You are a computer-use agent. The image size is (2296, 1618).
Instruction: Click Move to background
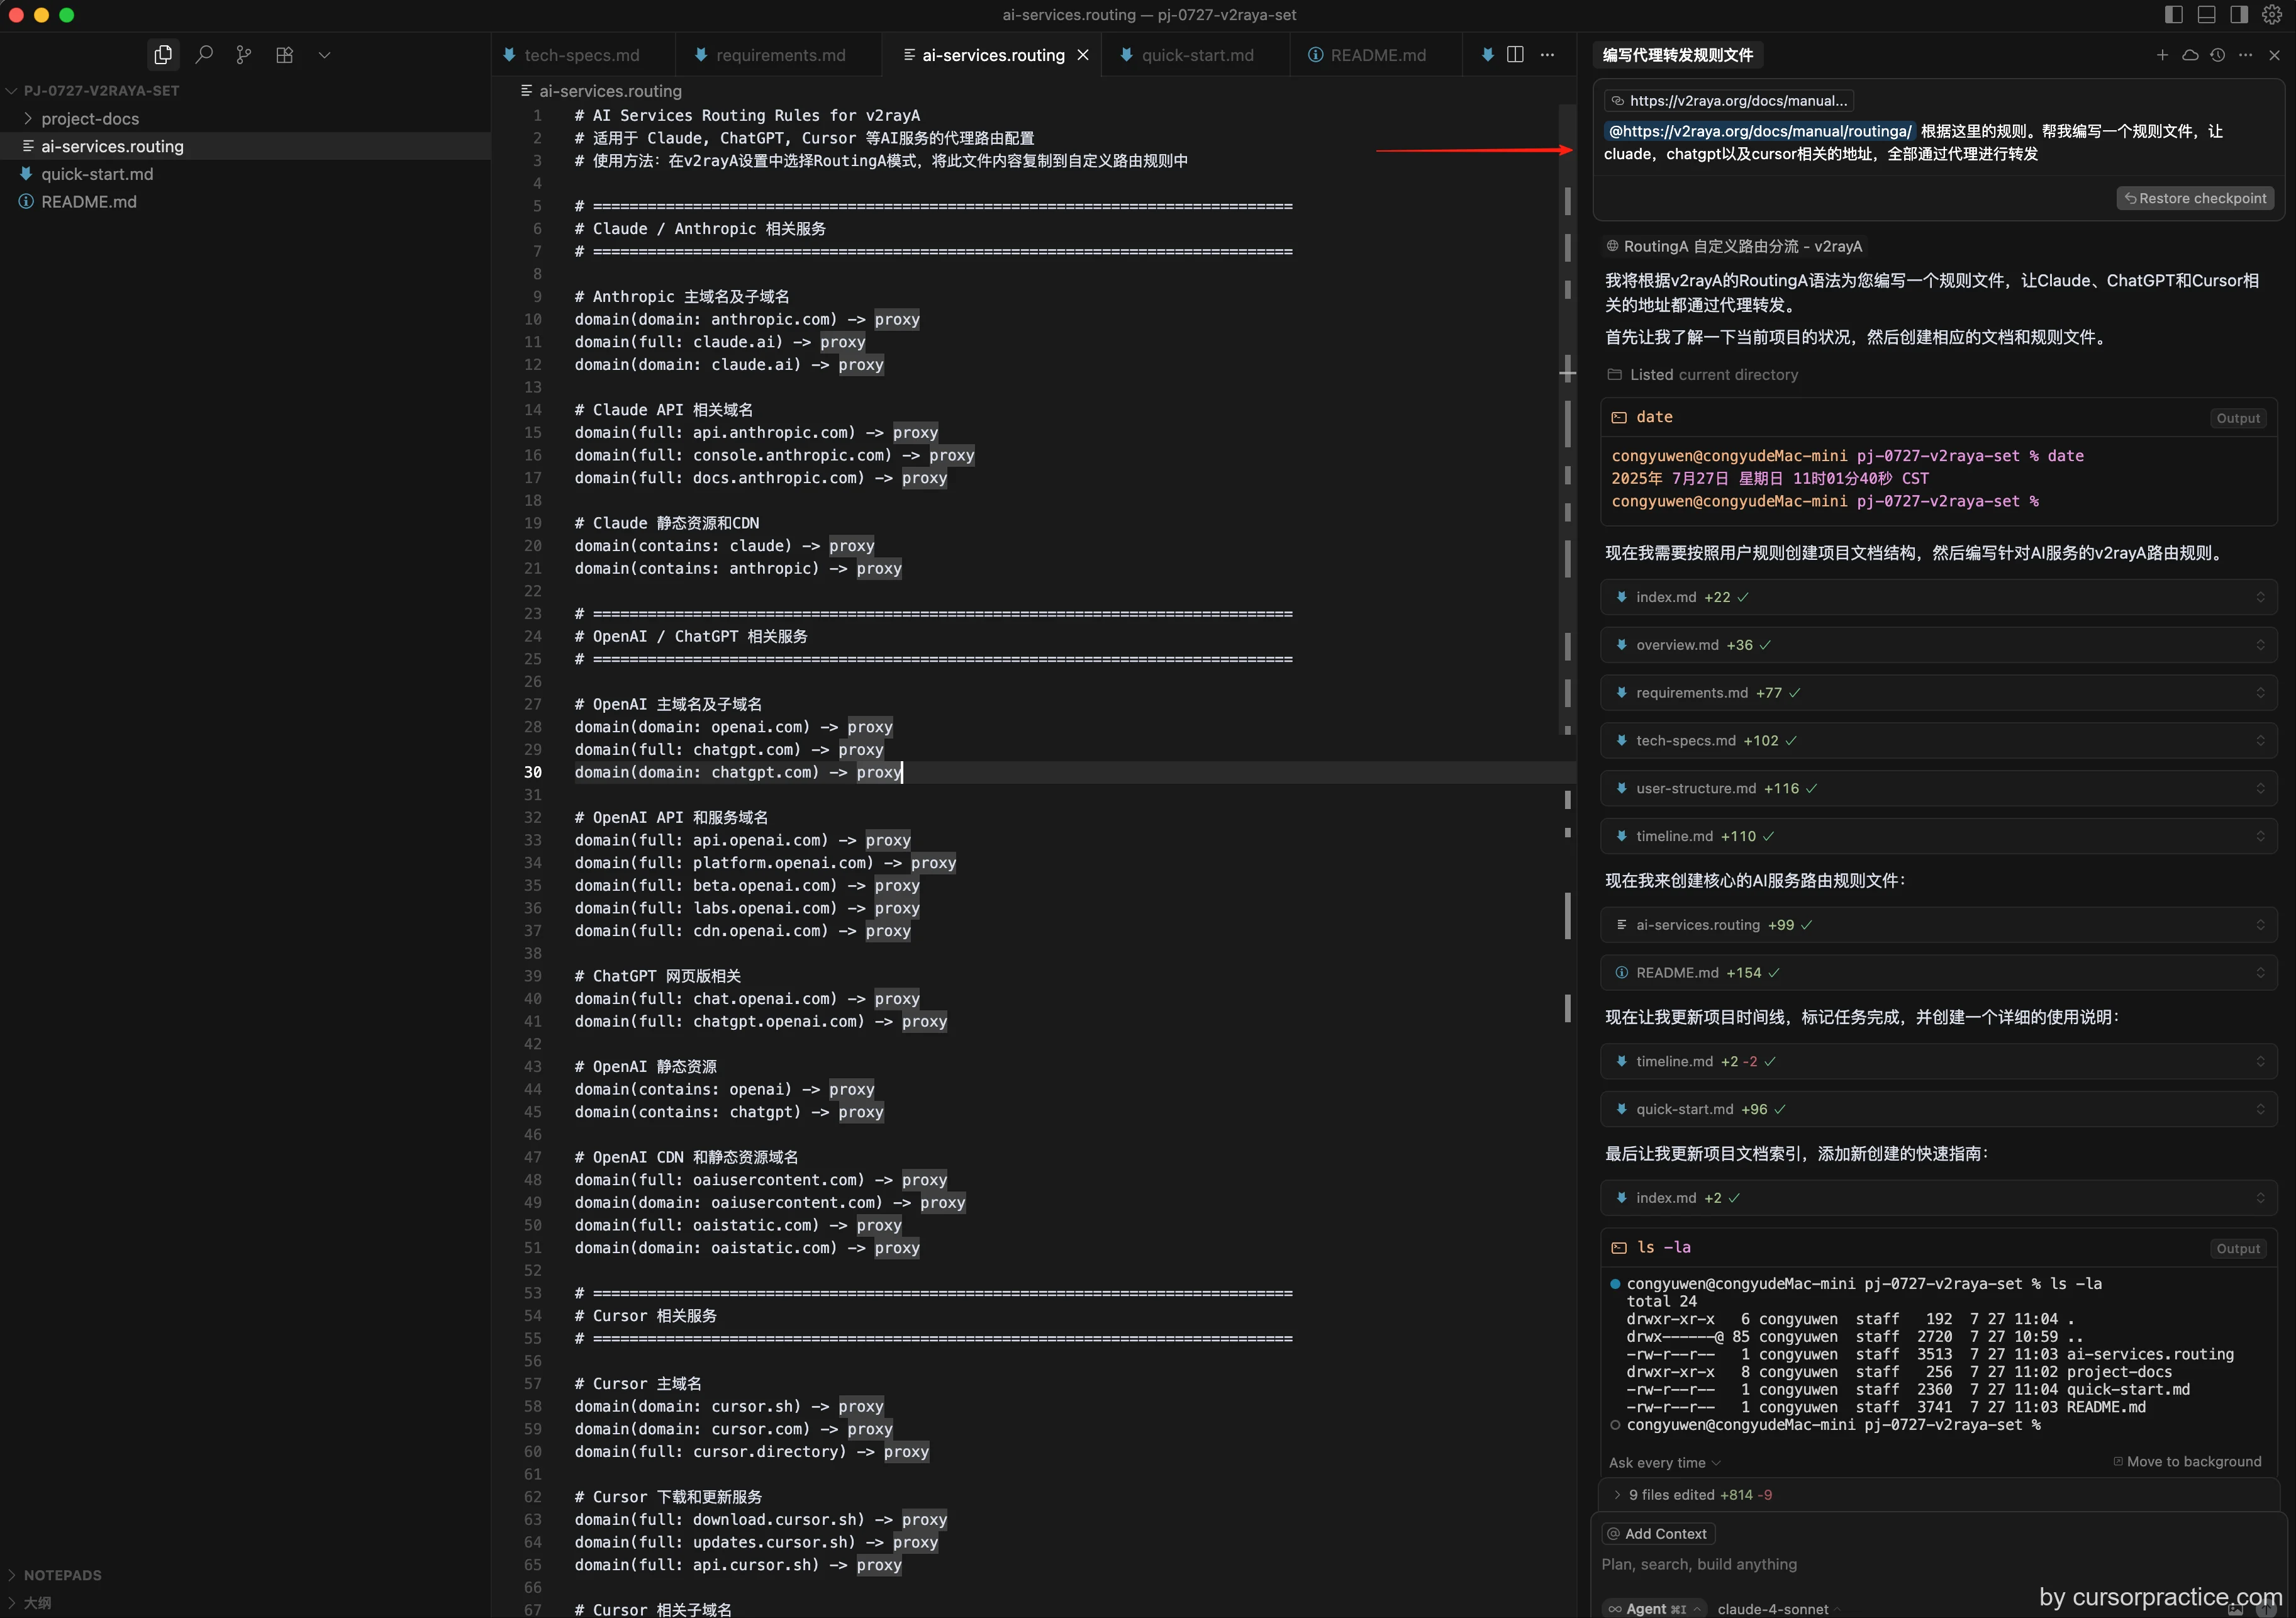2187,1461
